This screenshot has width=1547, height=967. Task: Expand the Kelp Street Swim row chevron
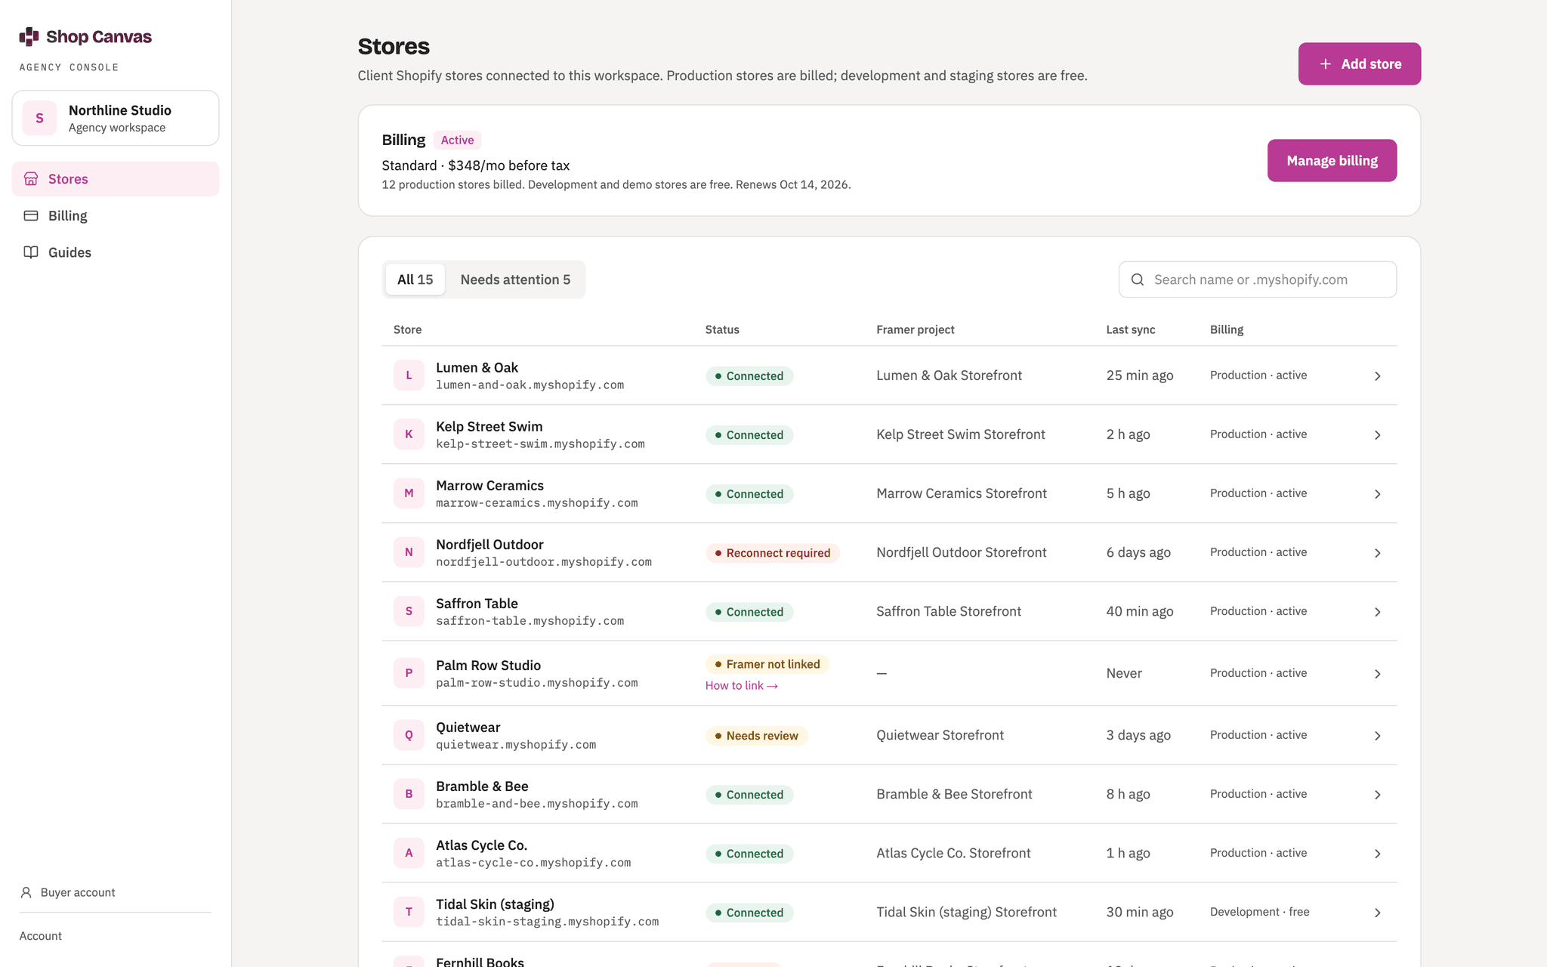[x=1377, y=435]
